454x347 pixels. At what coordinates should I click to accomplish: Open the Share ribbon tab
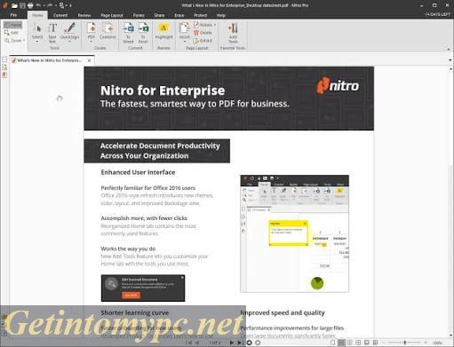click(159, 15)
